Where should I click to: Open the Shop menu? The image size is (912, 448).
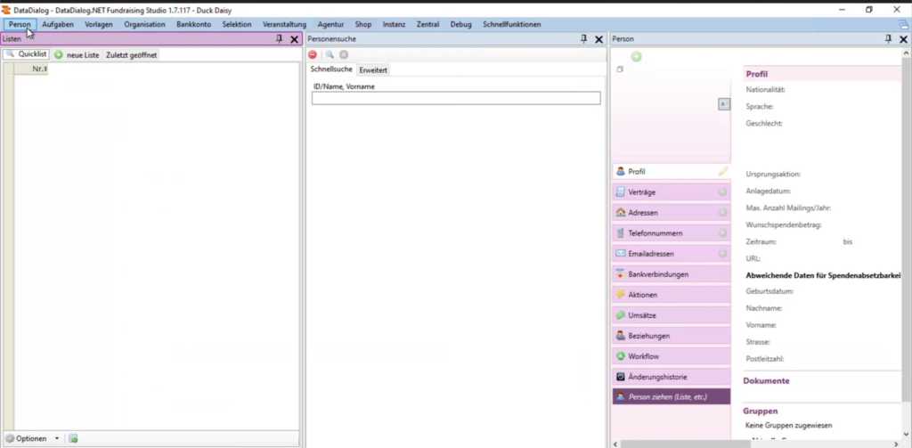pos(363,24)
